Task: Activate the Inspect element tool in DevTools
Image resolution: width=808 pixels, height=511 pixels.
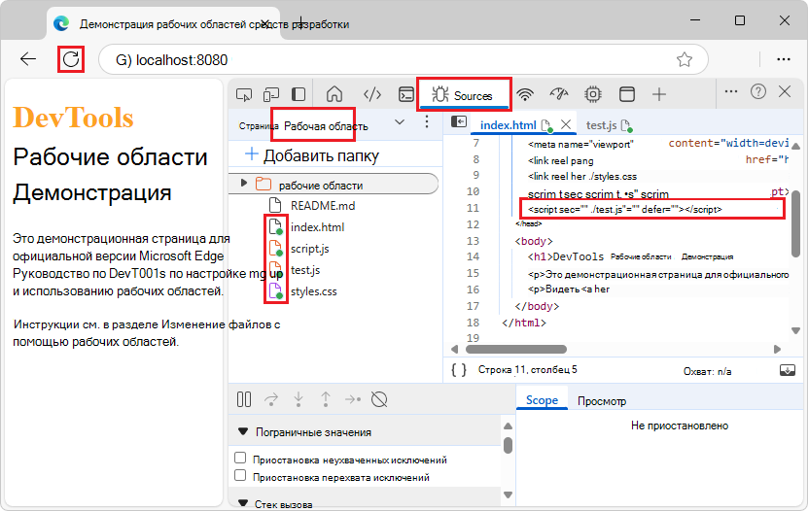Action: [244, 94]
